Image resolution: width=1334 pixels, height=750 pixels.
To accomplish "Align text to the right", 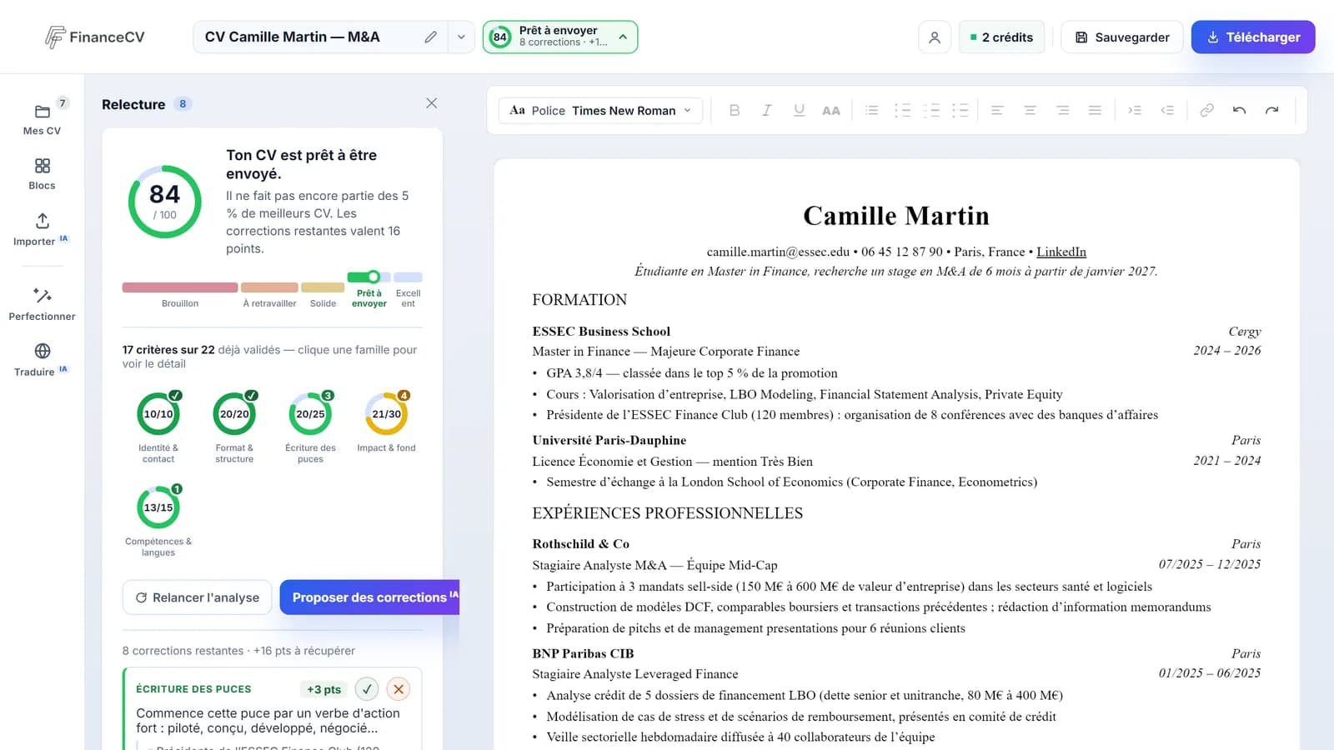I will click(1062, 110).
